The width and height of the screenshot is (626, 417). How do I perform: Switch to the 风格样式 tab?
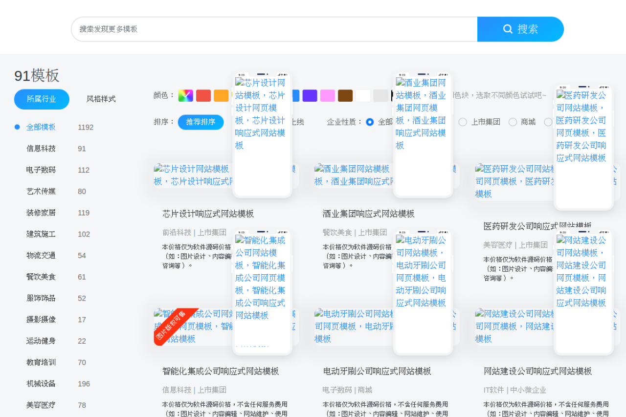point(101,99)
